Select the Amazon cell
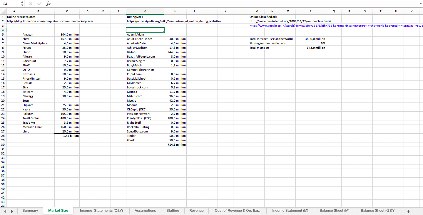423x215 pixels. (38, 34)
